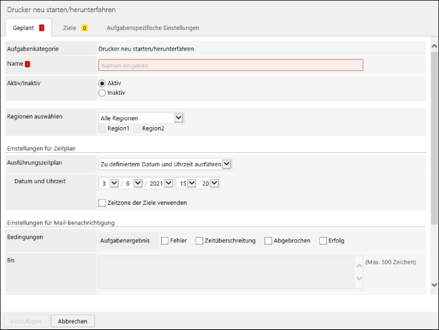
Task: Enable Zeitzone der Ziele verwenden checkbox
Action: (102, 202)
